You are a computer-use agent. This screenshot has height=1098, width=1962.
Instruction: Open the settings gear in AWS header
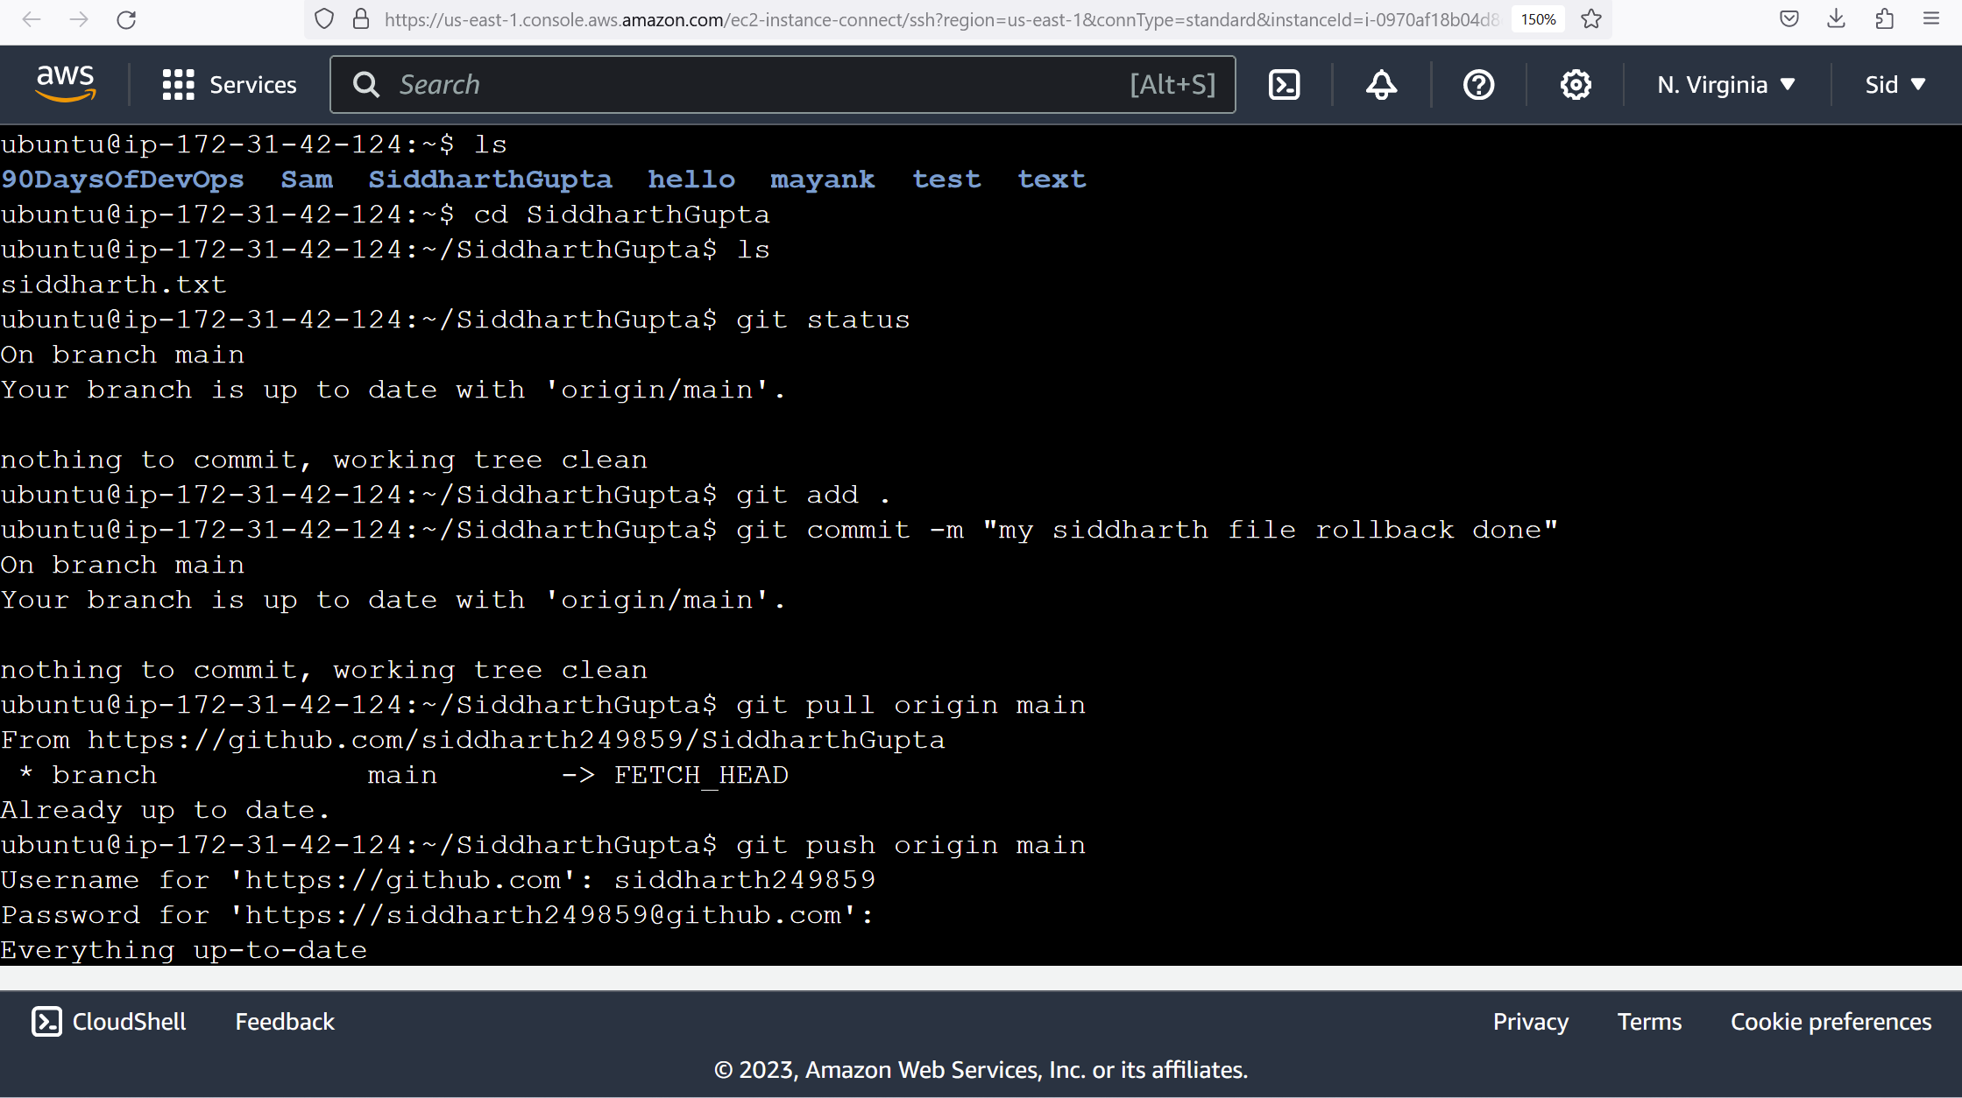pos(1576,85)
